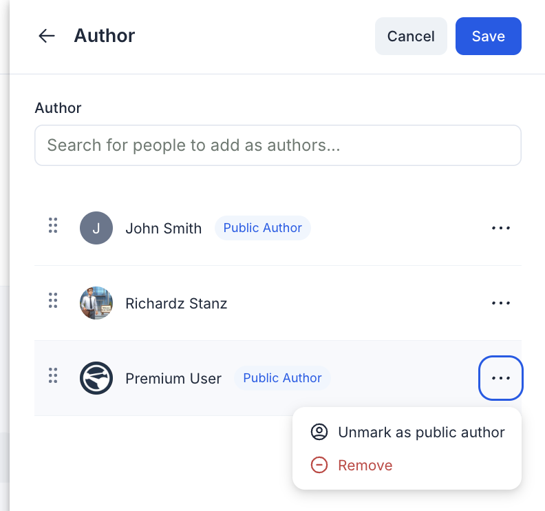
Task: Save the author changes
Action: pos(489,36)
